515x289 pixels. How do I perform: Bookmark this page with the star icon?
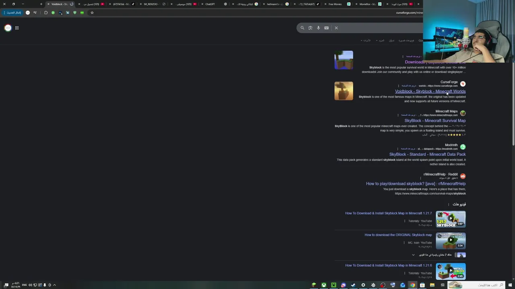tap(92, 12)
